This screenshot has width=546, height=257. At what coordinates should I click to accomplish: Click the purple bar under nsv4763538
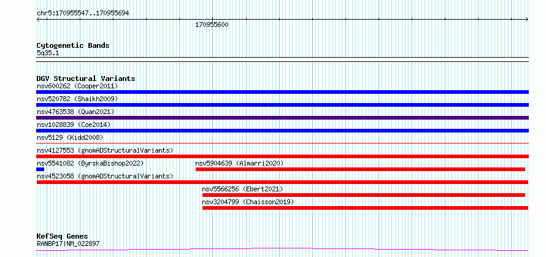[x=282, y=118]
